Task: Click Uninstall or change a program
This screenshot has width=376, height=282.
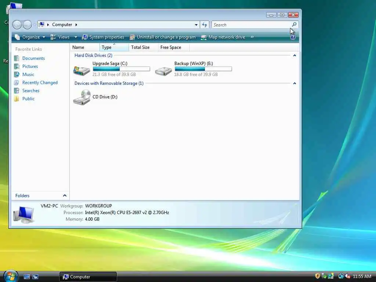Action: coord(163,37)
